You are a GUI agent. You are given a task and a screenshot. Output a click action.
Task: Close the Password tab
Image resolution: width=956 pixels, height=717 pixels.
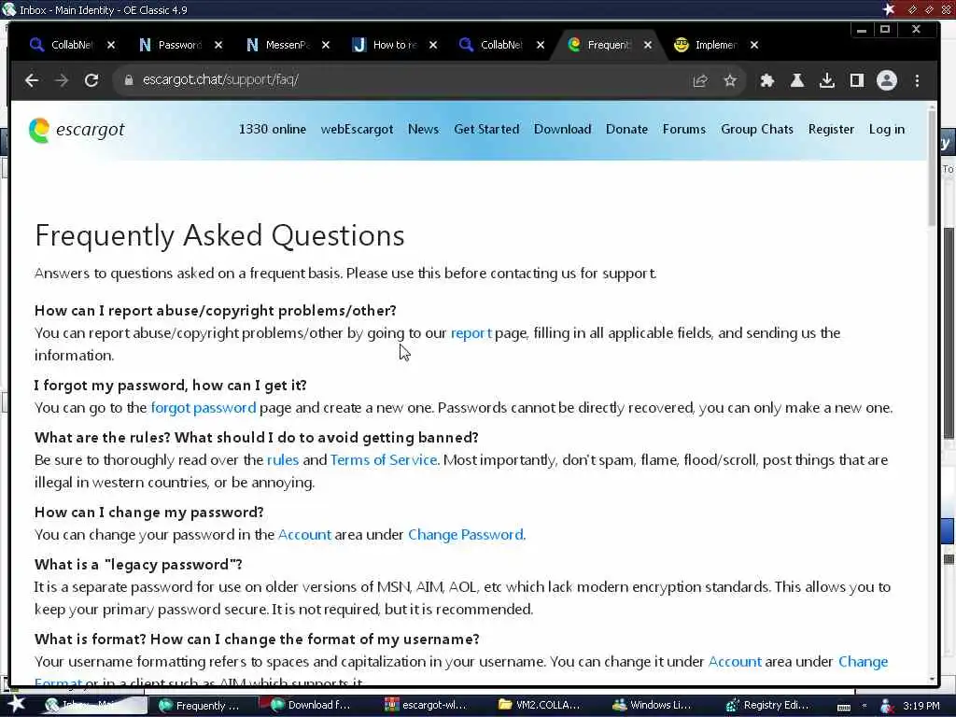pyautogui.click(x=218, y=45)
